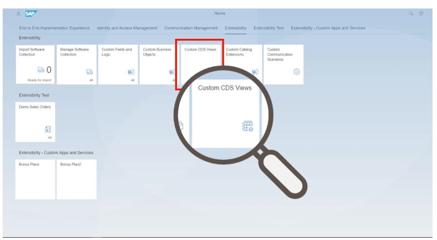Screen dimensions: 437x240
Task: Click puzzle icon on Custom Business Objects tile
Action: [172, 72]
